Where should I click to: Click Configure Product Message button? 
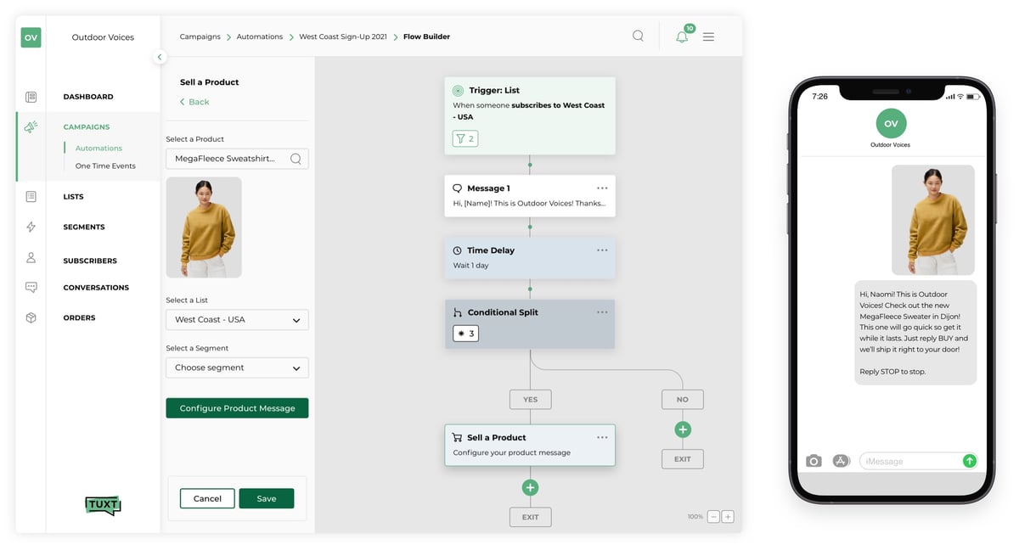point(237,408)
